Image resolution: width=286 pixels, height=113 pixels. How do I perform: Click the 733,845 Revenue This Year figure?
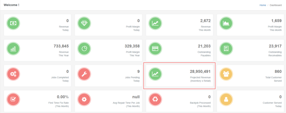pyautogui.click(x=61, y=46)
